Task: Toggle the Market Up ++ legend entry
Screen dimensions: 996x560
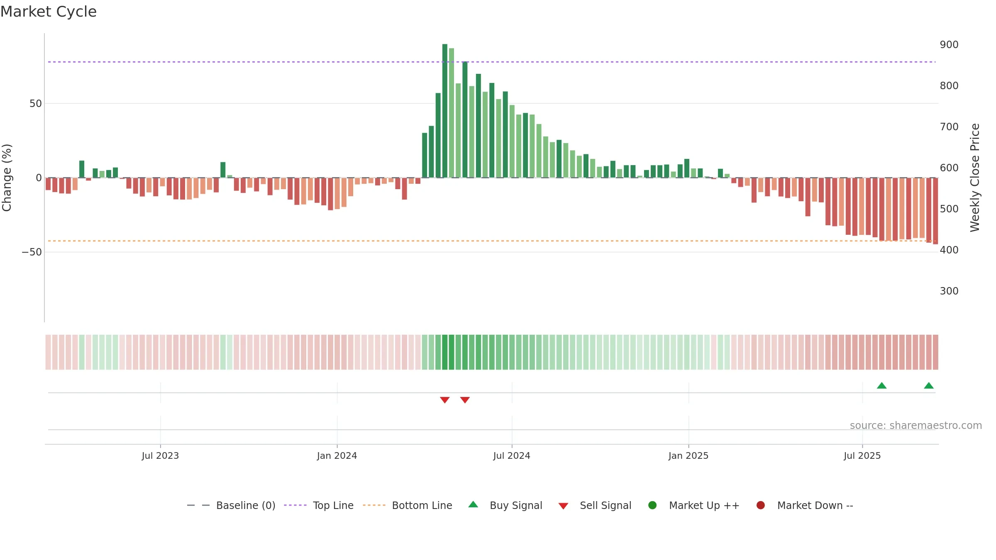Action: click(693, 505)
